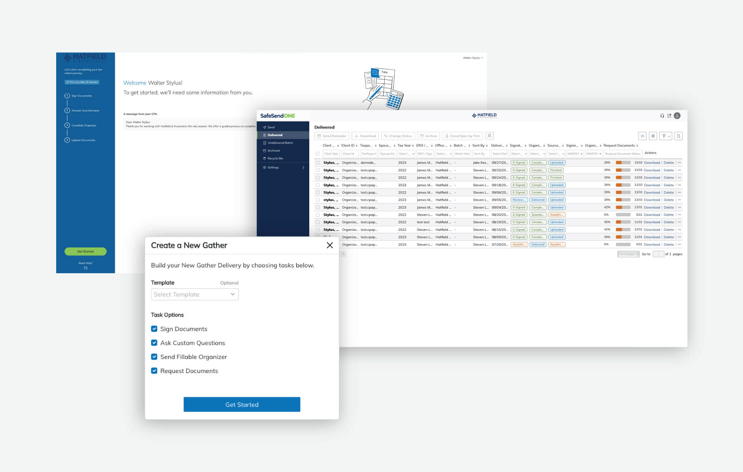Uncheck the Request Documents checkbox

[x=154, y=371]
